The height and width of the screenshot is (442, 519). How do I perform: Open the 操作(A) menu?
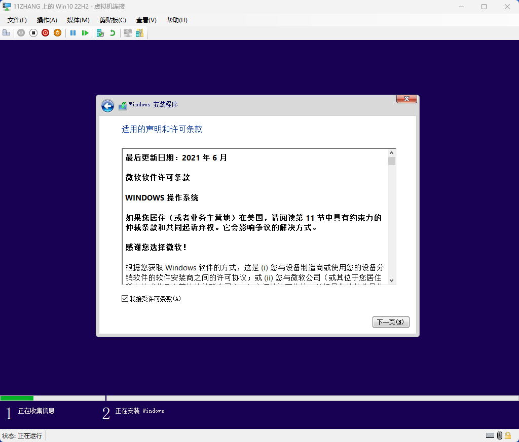[x=47, y=20]
